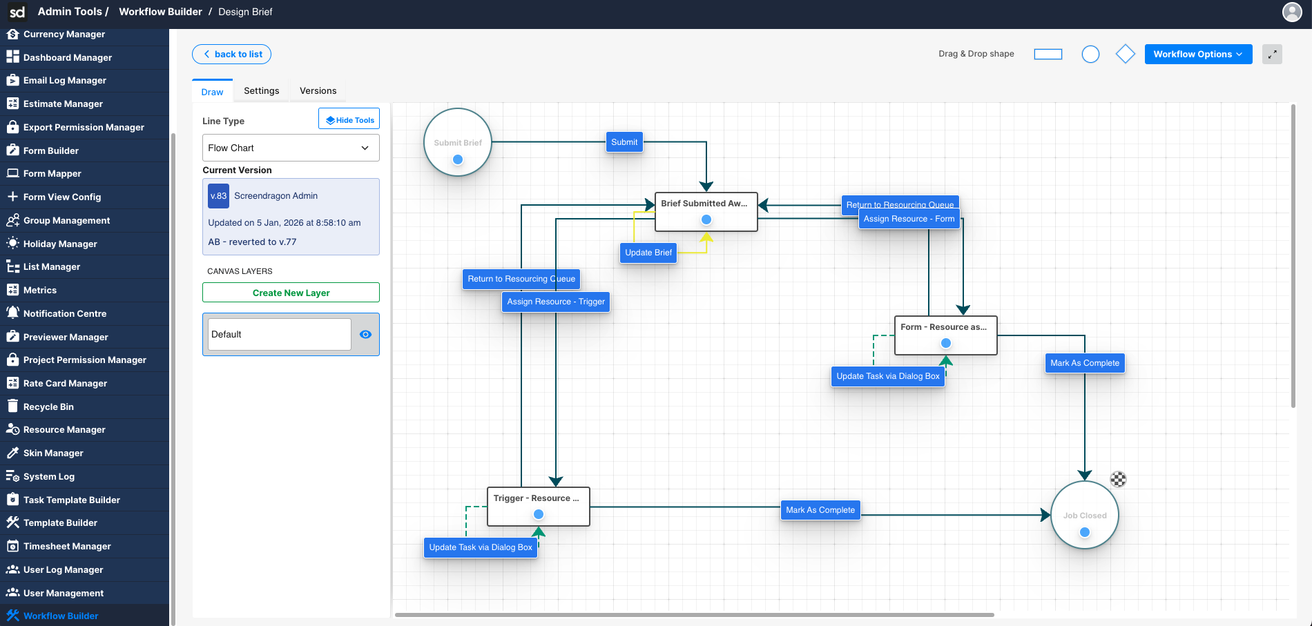1312x626 pixels.
Task: Click the checkered flag end marker
Action: point(1118,479)
